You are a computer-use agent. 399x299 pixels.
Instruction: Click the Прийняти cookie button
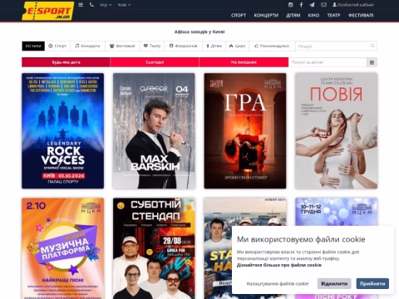click(x=372, y=284)
